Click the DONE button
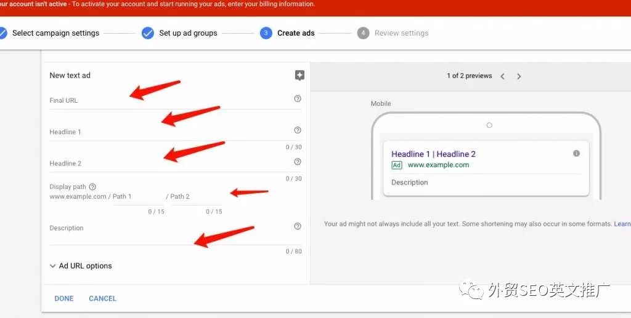Image resolution: width=631 pixels, height=318 pixels. pyautogui.click(x=64, y=298)
